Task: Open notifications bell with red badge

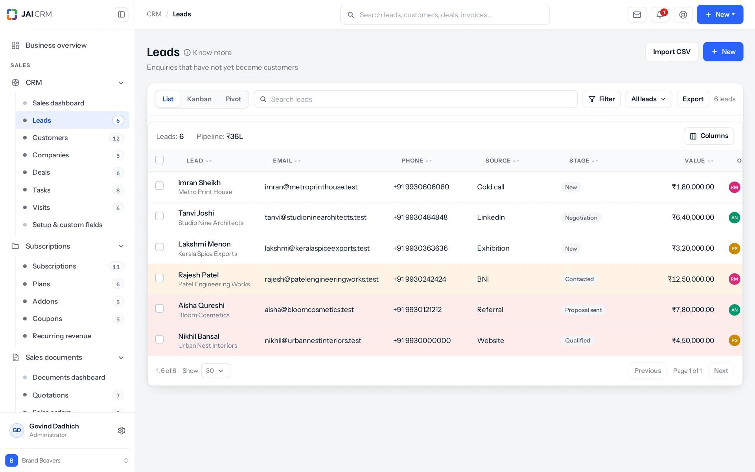Action: click(660, 15)
